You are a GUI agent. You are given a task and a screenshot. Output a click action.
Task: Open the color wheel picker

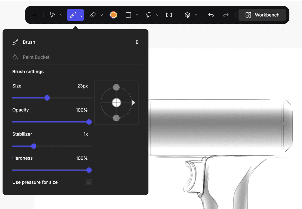tap(113, 15)
